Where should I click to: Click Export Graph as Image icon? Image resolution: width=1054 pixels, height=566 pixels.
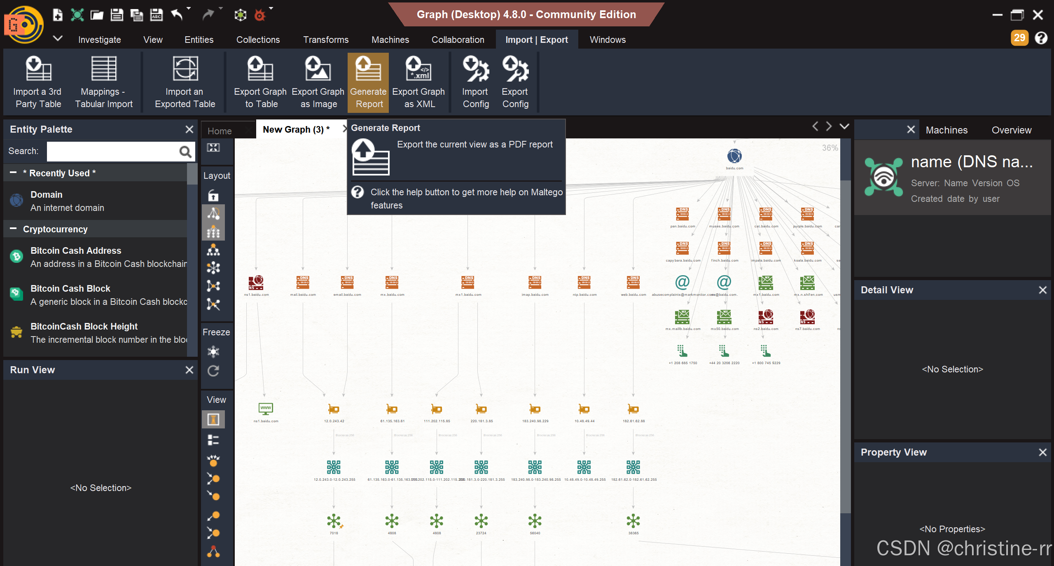click(x=318, y=69)
